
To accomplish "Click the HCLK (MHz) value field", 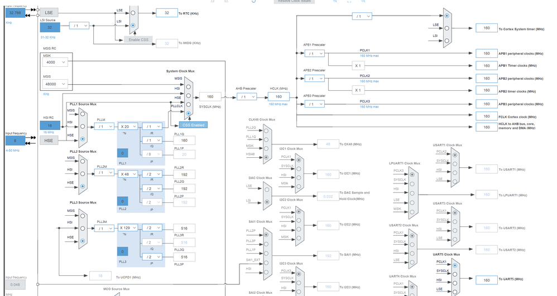I will pyautogui.click(x=278, y=96).
